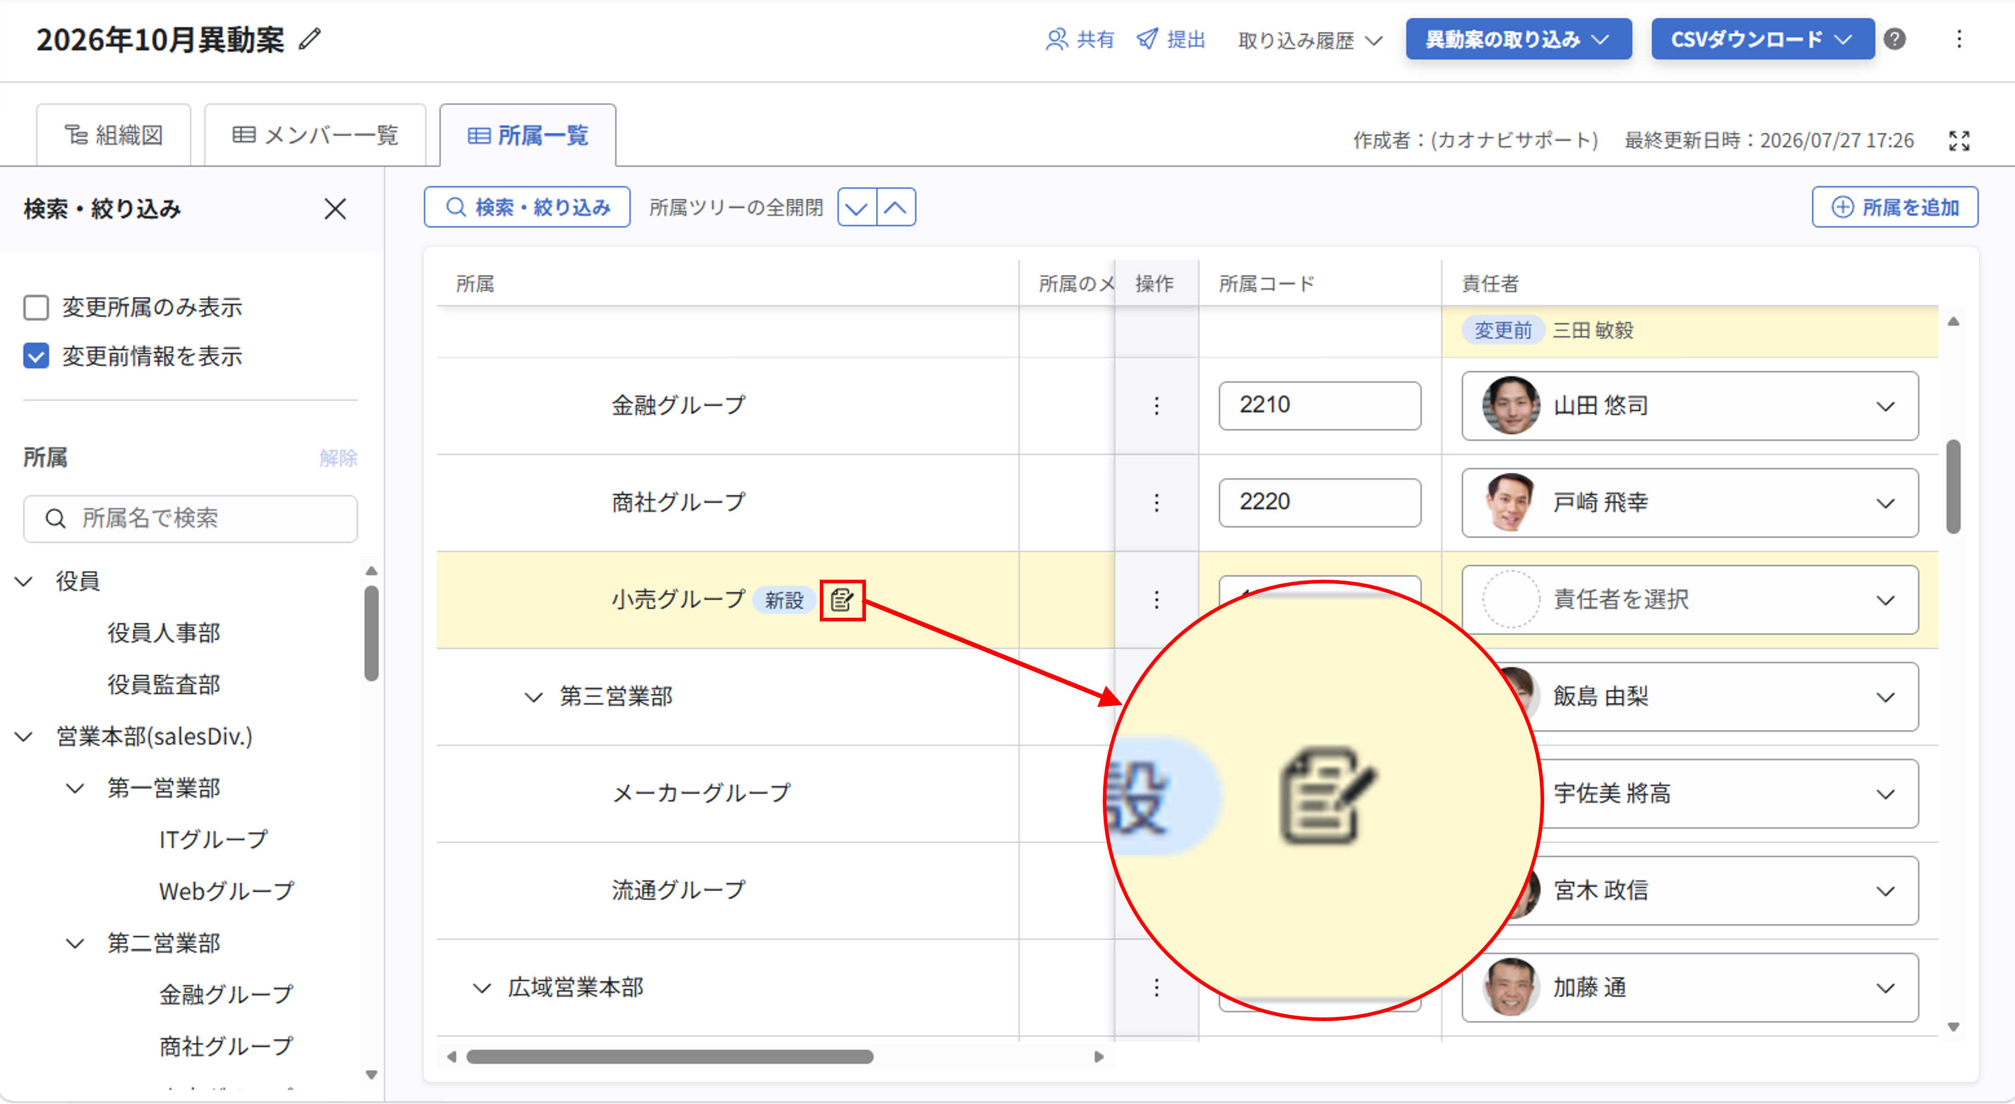The height and width of the screenshot is (1104, 2015).
Task: Select 役員人事部 in sidebar tree
Action: pos(164,632)
